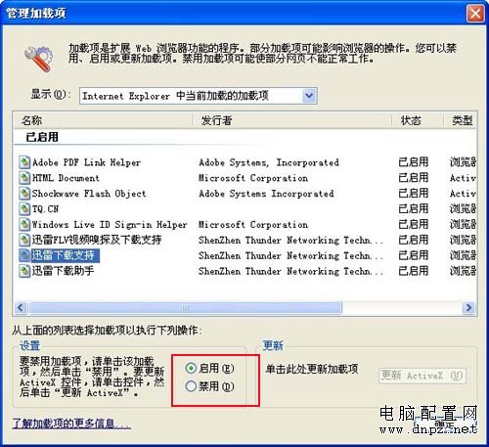Select the Adobe PDF Link Helper entry
The height and width of the screenshot is (447, 489).
tap(86, 162)
